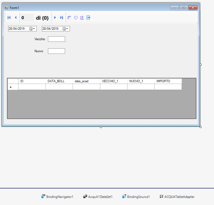The width and height of the screenshot is (214, 205).
Task: Minimize the Form1 window
Action: pyautogui.click(x=175, y=8)
